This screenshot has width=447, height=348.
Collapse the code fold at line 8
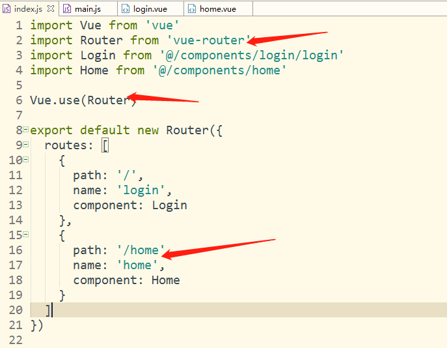[25, 130]
